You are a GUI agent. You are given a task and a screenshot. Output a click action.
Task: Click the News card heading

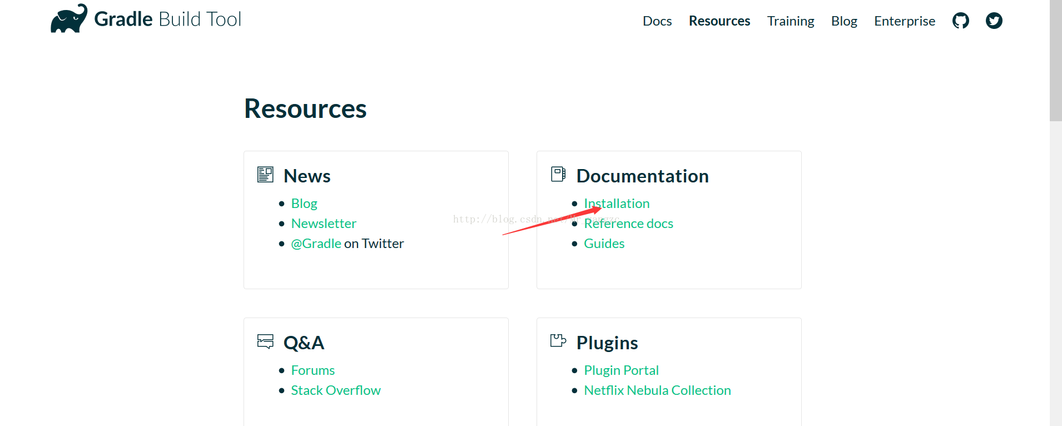[x=307, y=176]
